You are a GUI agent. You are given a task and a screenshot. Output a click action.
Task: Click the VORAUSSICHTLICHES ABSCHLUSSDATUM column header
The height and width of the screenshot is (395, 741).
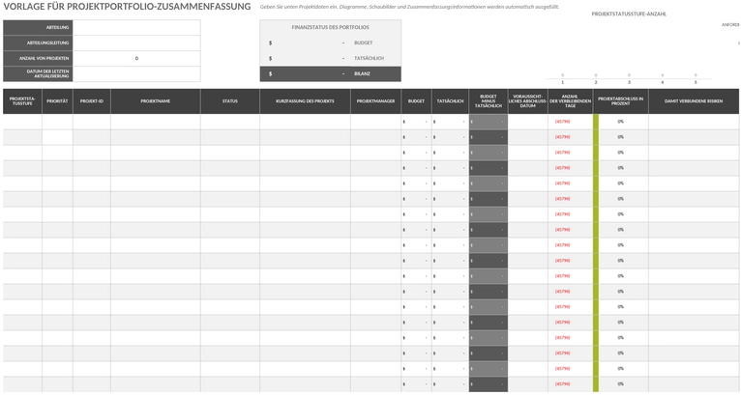528,101
